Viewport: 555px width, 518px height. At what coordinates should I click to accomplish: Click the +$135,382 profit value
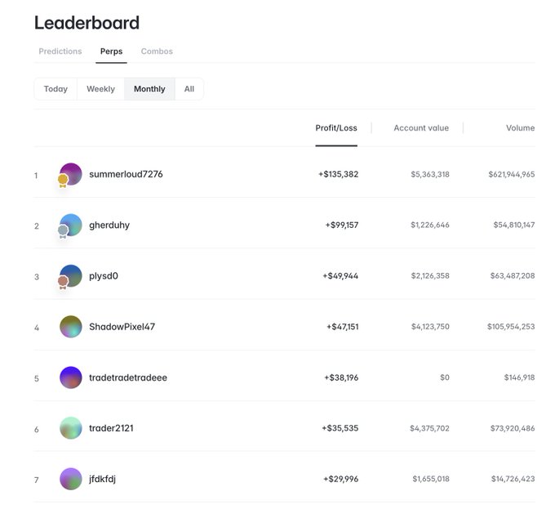pyautogui.click(x=339, y=174)
